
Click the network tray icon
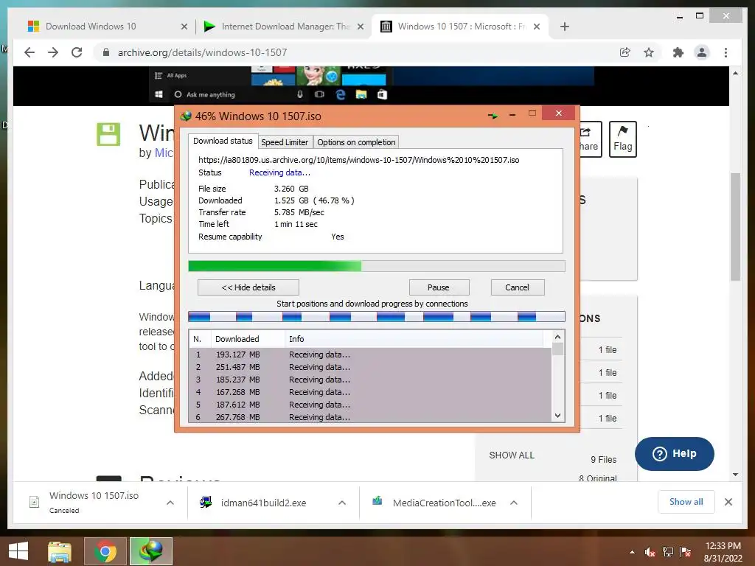coord(668,552)
